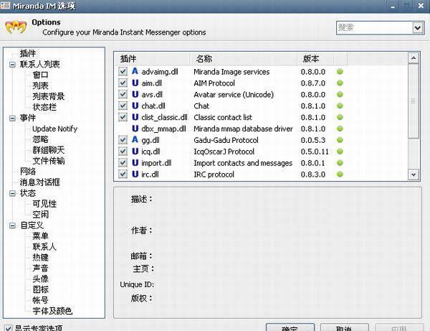Click green status dot for gg.dll
Image resolution: width=430 pixels, height=331 pixels.
pyautogui.click(x=340, y=140)
